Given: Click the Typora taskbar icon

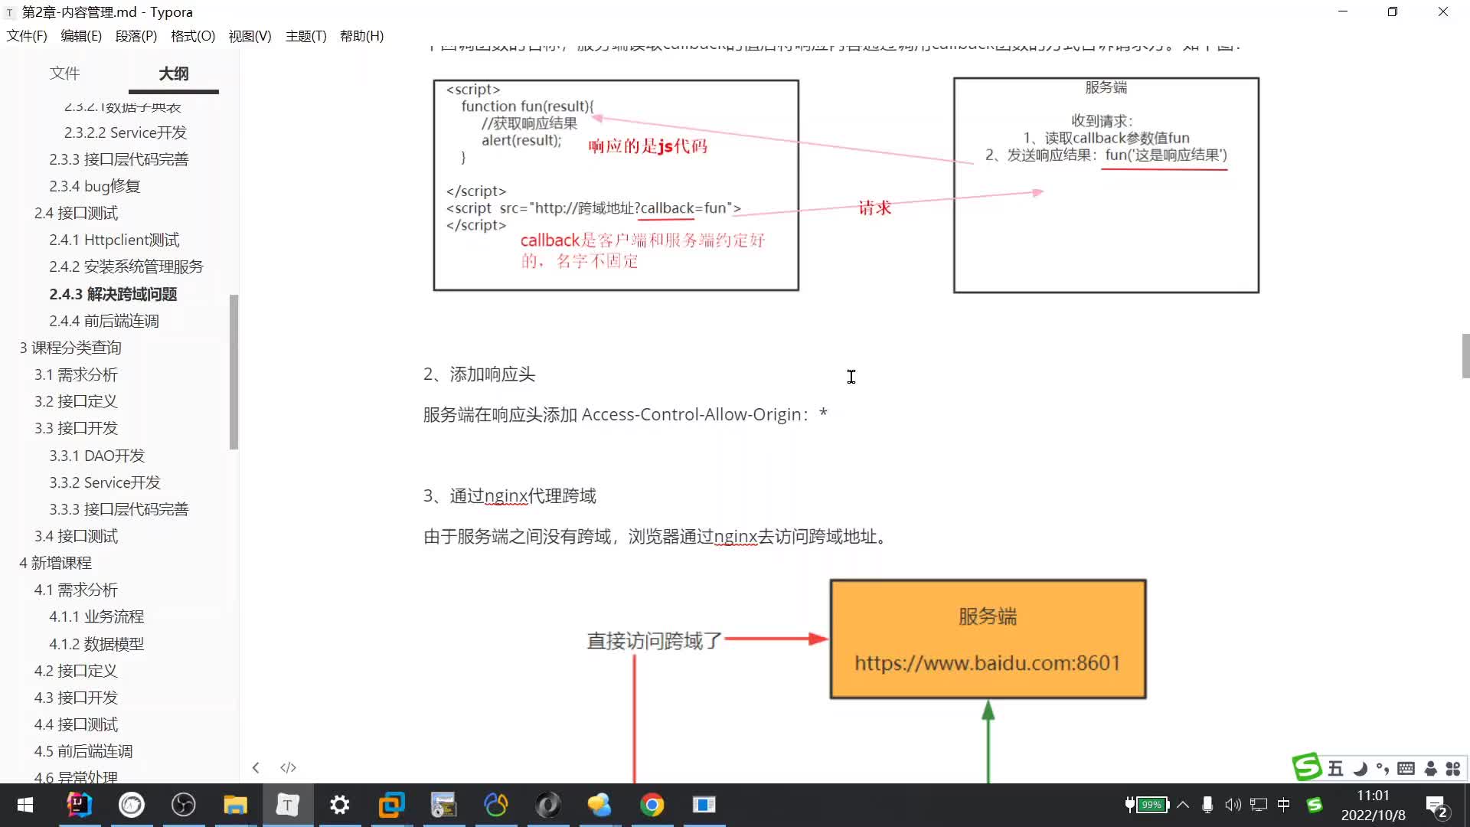Looking at the screenshot, I should point(287,805).
